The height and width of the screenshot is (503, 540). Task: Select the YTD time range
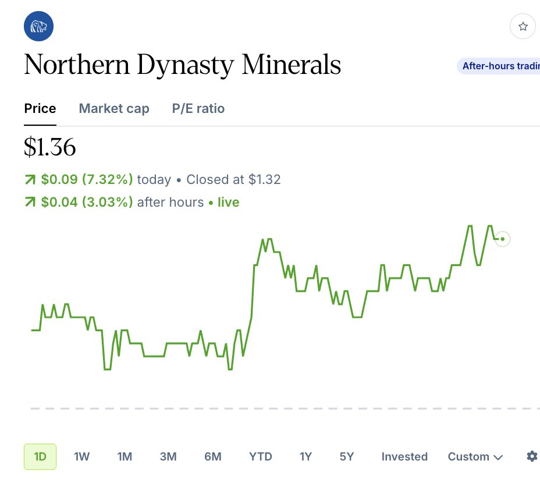tap(260, 456)
